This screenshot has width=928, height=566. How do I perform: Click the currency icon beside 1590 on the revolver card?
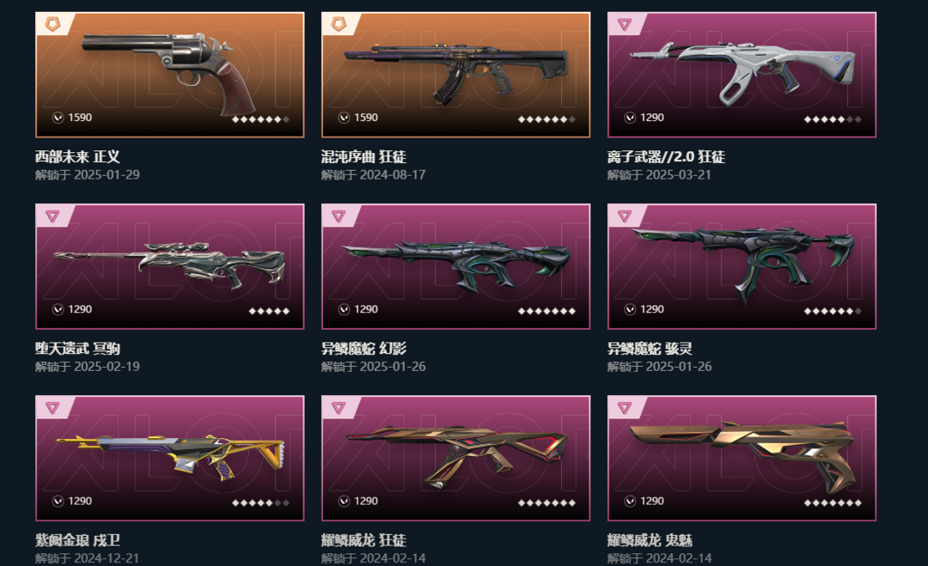[58, 118]
